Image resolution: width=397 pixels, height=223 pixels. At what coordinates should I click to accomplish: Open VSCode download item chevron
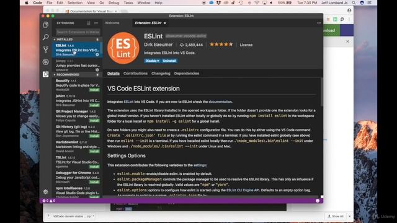point(94,216)
